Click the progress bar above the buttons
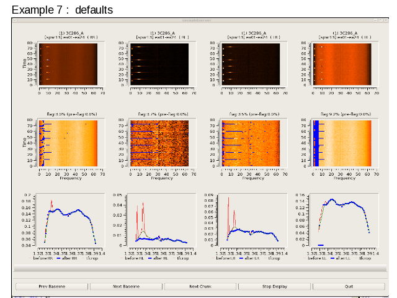 pos(200,268)
